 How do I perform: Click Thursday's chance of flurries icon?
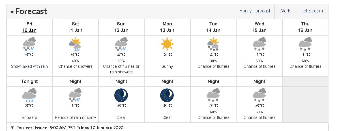(305, 44)
